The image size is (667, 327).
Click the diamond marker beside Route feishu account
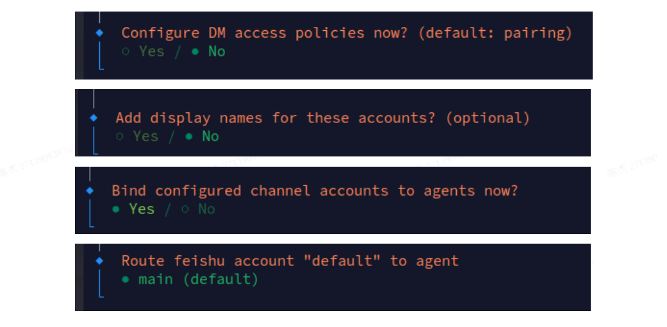[x=99, y=260]
